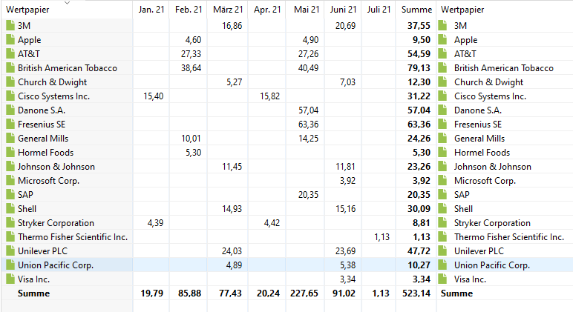Click Microsoft Corp. name in right column

coord(485,181)
